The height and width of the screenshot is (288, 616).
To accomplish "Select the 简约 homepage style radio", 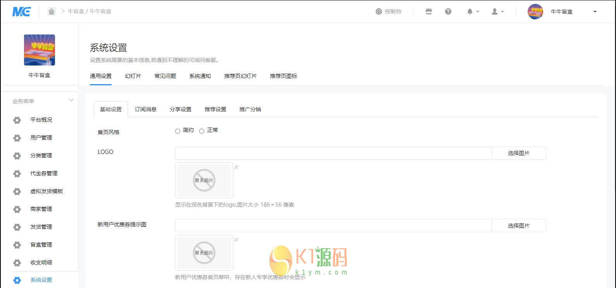I will 177,131.
